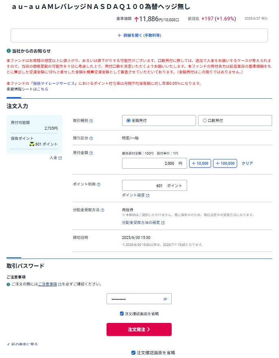Image resolution: width=279 pixels, height=358 pixels.
Task: Add 100,000 yen to purchase amount
Action: pyautogui.click(x=225, y=164)
